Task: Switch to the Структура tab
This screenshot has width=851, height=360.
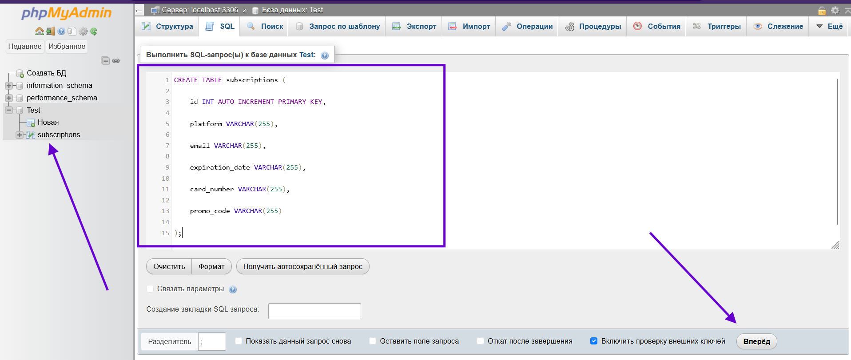Action: (x=167, y=26)
